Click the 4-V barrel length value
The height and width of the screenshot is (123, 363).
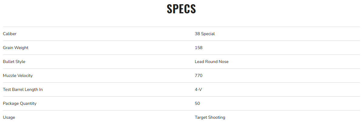(x=198, y=90)
